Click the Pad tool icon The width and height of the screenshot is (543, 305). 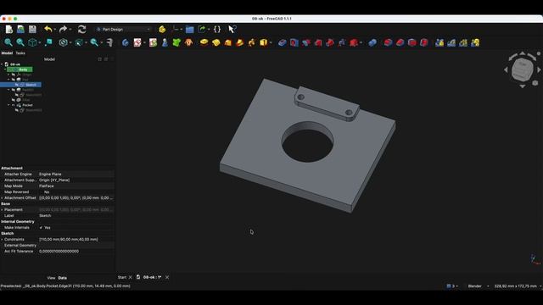tap(204, 42)
